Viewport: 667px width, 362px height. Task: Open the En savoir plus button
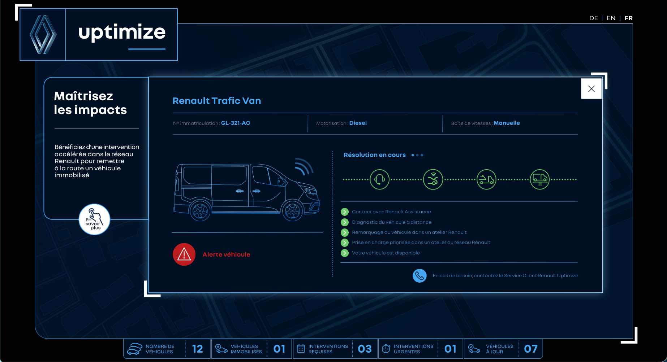(94, 219)
